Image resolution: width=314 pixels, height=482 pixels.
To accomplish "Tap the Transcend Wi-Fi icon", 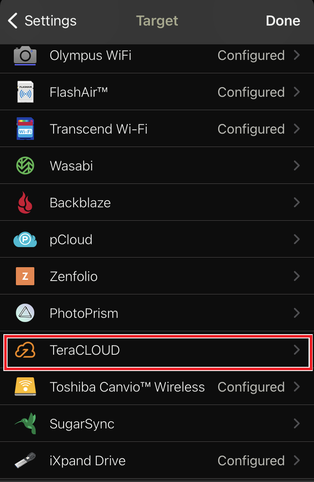I will 26,129.
